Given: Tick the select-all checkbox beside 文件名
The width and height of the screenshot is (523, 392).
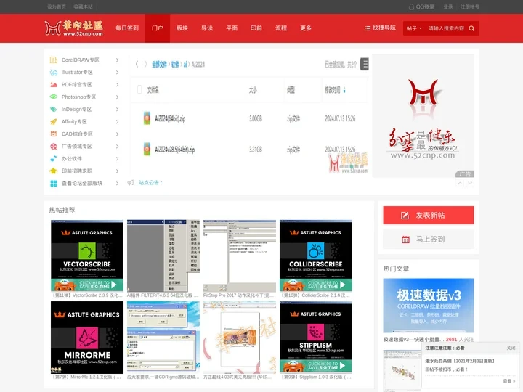Looking at the screenshot, I should click(x=139, y=90).
